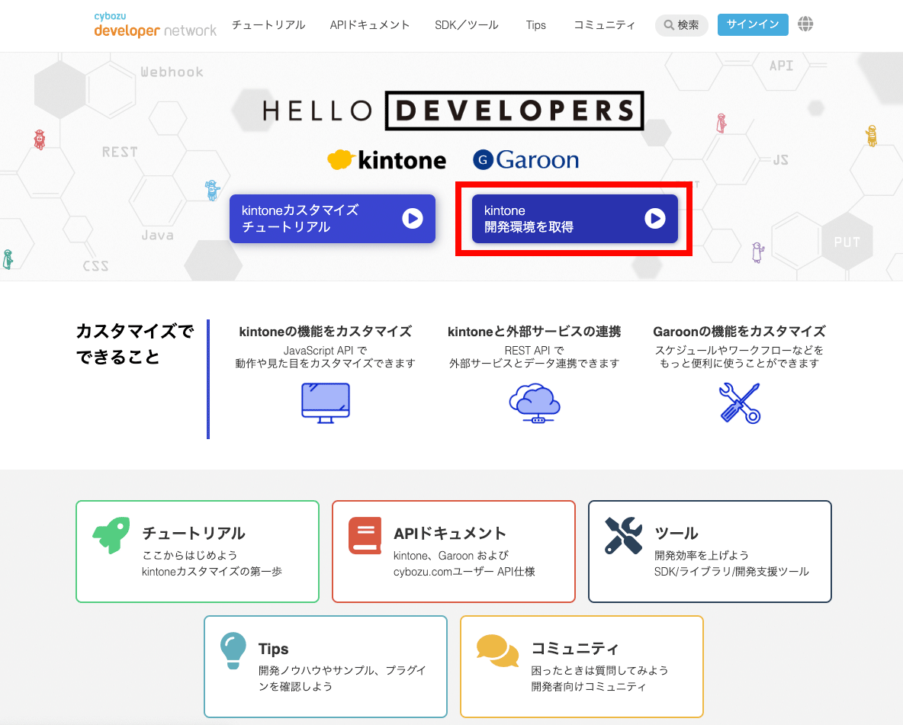This screenshot has height=725, width=903.
Task: Click the magnifier icon in search box
Action: (x=669, y=24)
